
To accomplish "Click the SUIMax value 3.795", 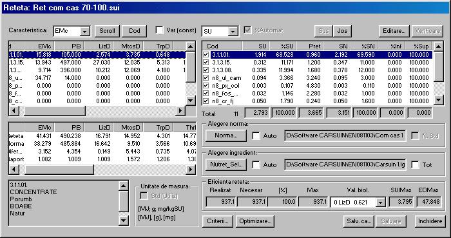I will click(x=401, y=202).
